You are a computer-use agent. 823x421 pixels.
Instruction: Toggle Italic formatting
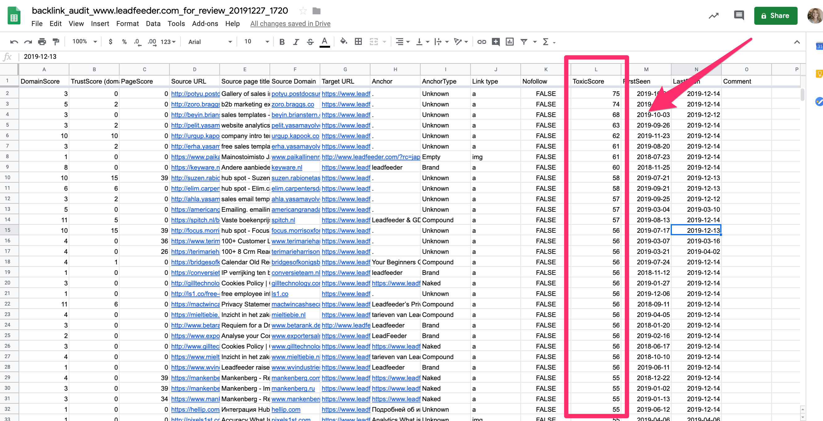[x=296, y=42]
